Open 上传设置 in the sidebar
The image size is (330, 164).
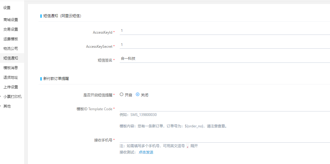coord(11,87)
